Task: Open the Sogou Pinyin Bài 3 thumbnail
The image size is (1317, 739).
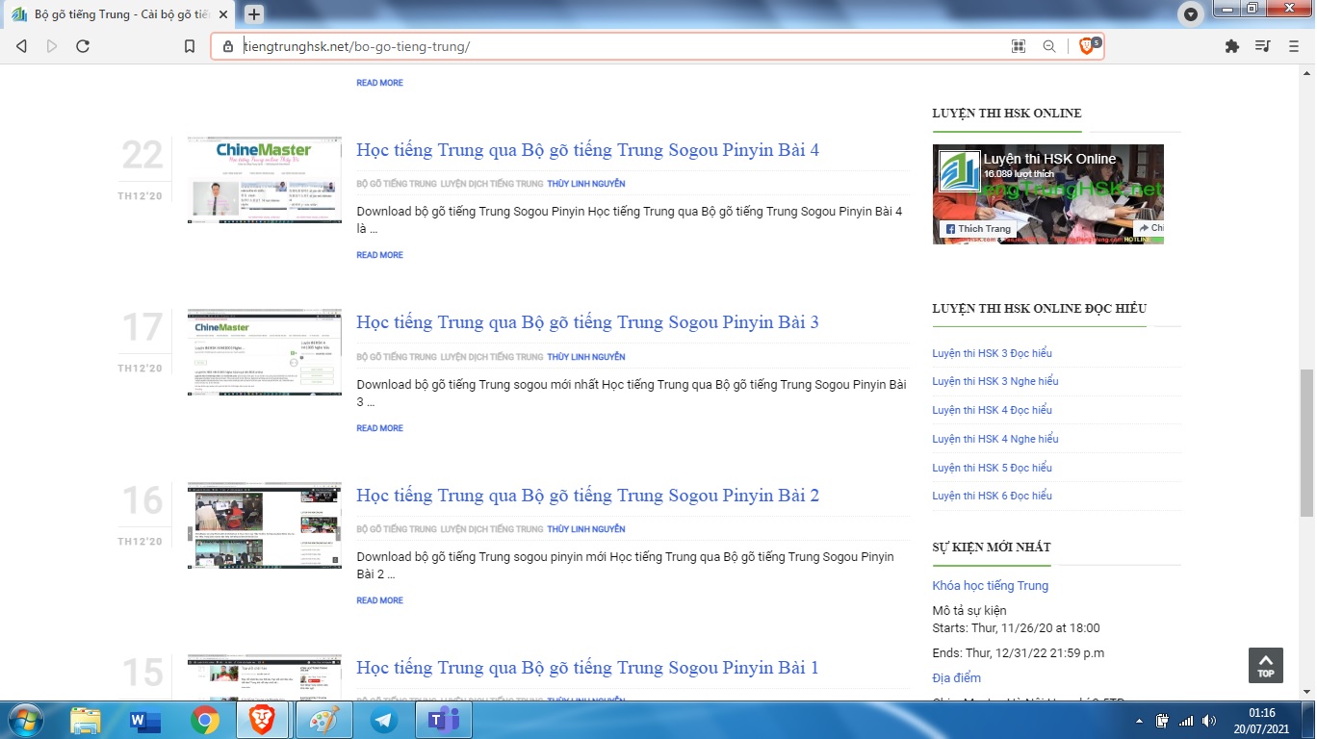Action: click(x=264, y=352)
